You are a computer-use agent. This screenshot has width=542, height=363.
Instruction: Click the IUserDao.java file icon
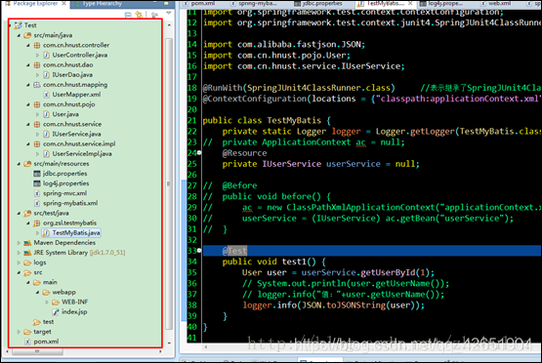[46, 75]
